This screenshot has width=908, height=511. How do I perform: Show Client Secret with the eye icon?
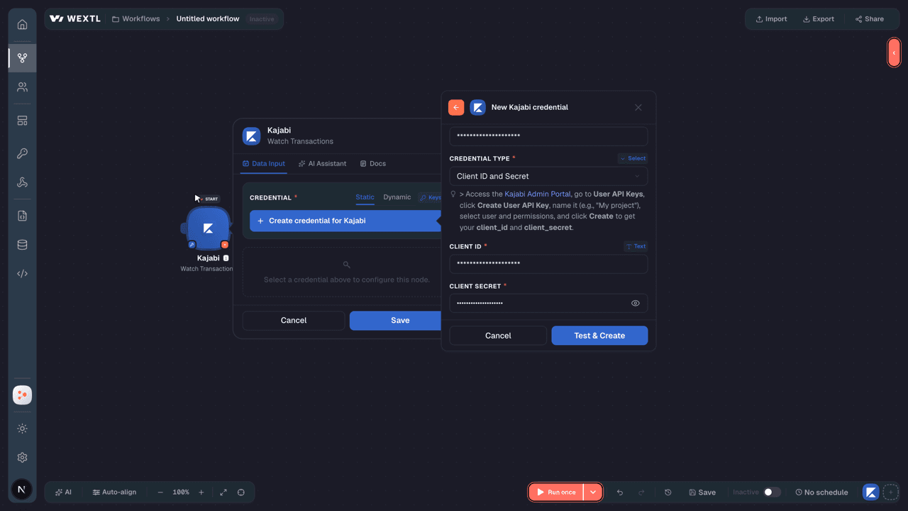coord(636,303)
